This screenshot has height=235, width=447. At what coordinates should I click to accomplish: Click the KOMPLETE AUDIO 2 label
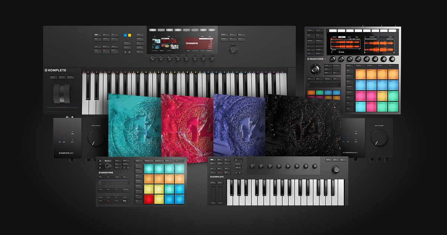pyautogui.click(x=350, y=153)
